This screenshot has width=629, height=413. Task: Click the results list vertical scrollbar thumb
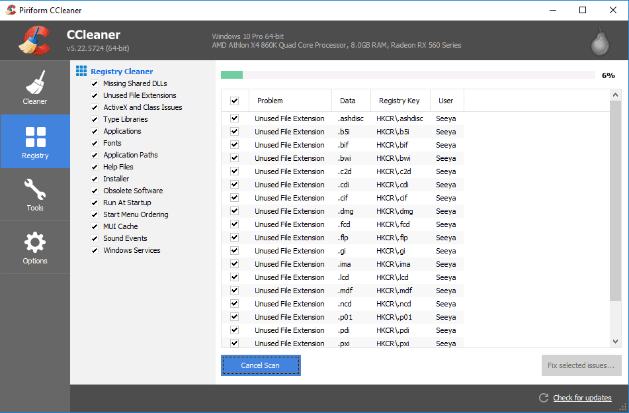click(615, 201)
